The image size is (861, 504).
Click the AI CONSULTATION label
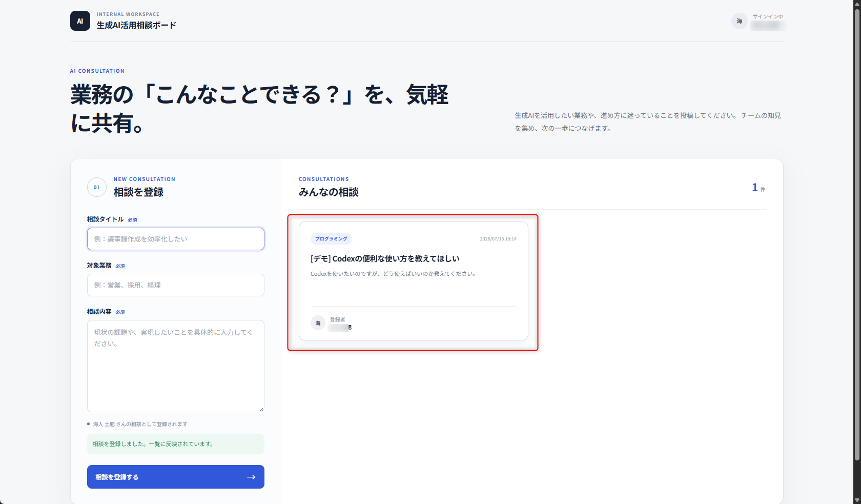(97, 71)
